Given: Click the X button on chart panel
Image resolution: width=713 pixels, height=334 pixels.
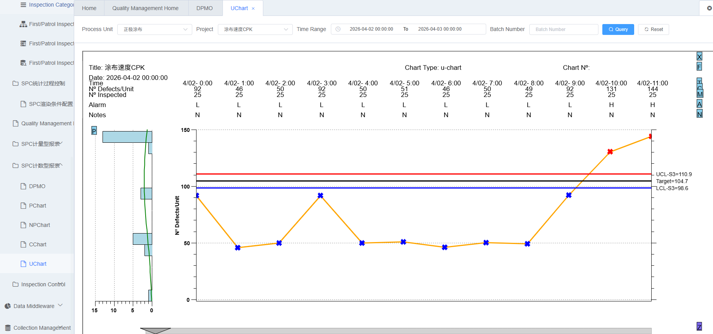Looking at the screenshot, I should click(699, 57).
